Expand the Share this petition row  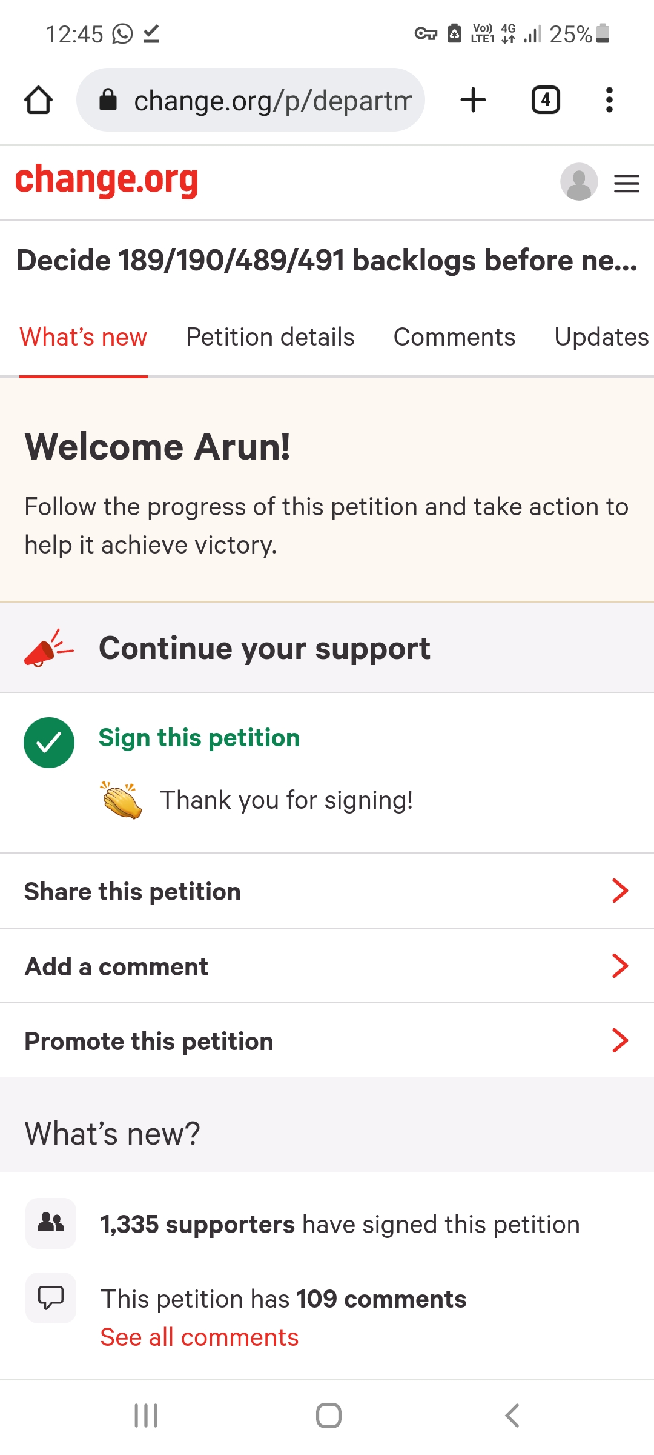[327, 891]
